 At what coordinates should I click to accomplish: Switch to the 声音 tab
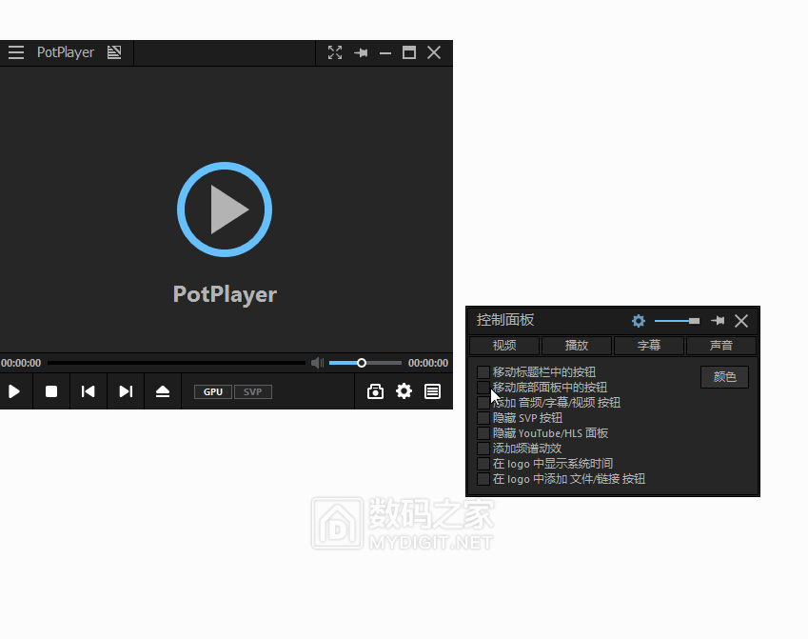721,345
